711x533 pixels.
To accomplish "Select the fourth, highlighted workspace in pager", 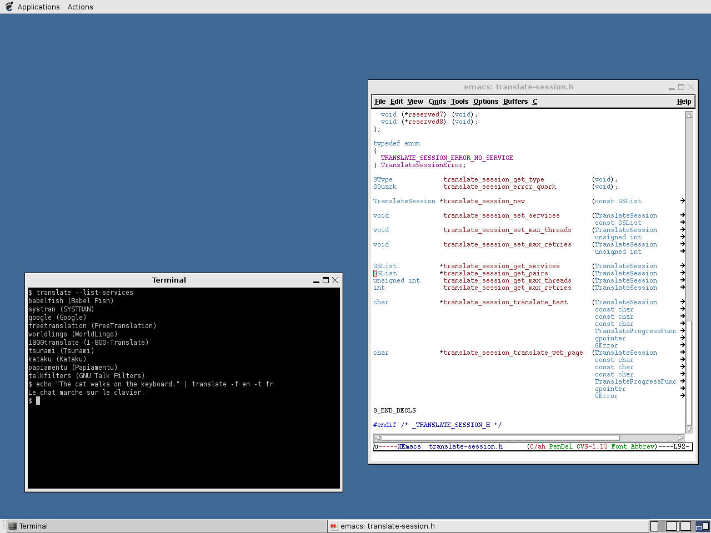I will [x=702, y=526].
